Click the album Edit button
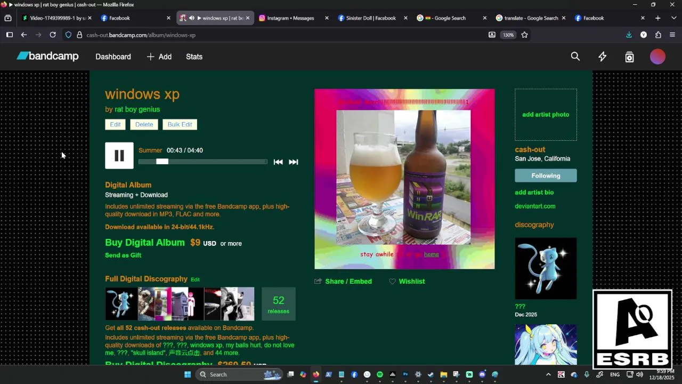The height and width of the screenshot is (384, 682). click(x=115, y=124)
